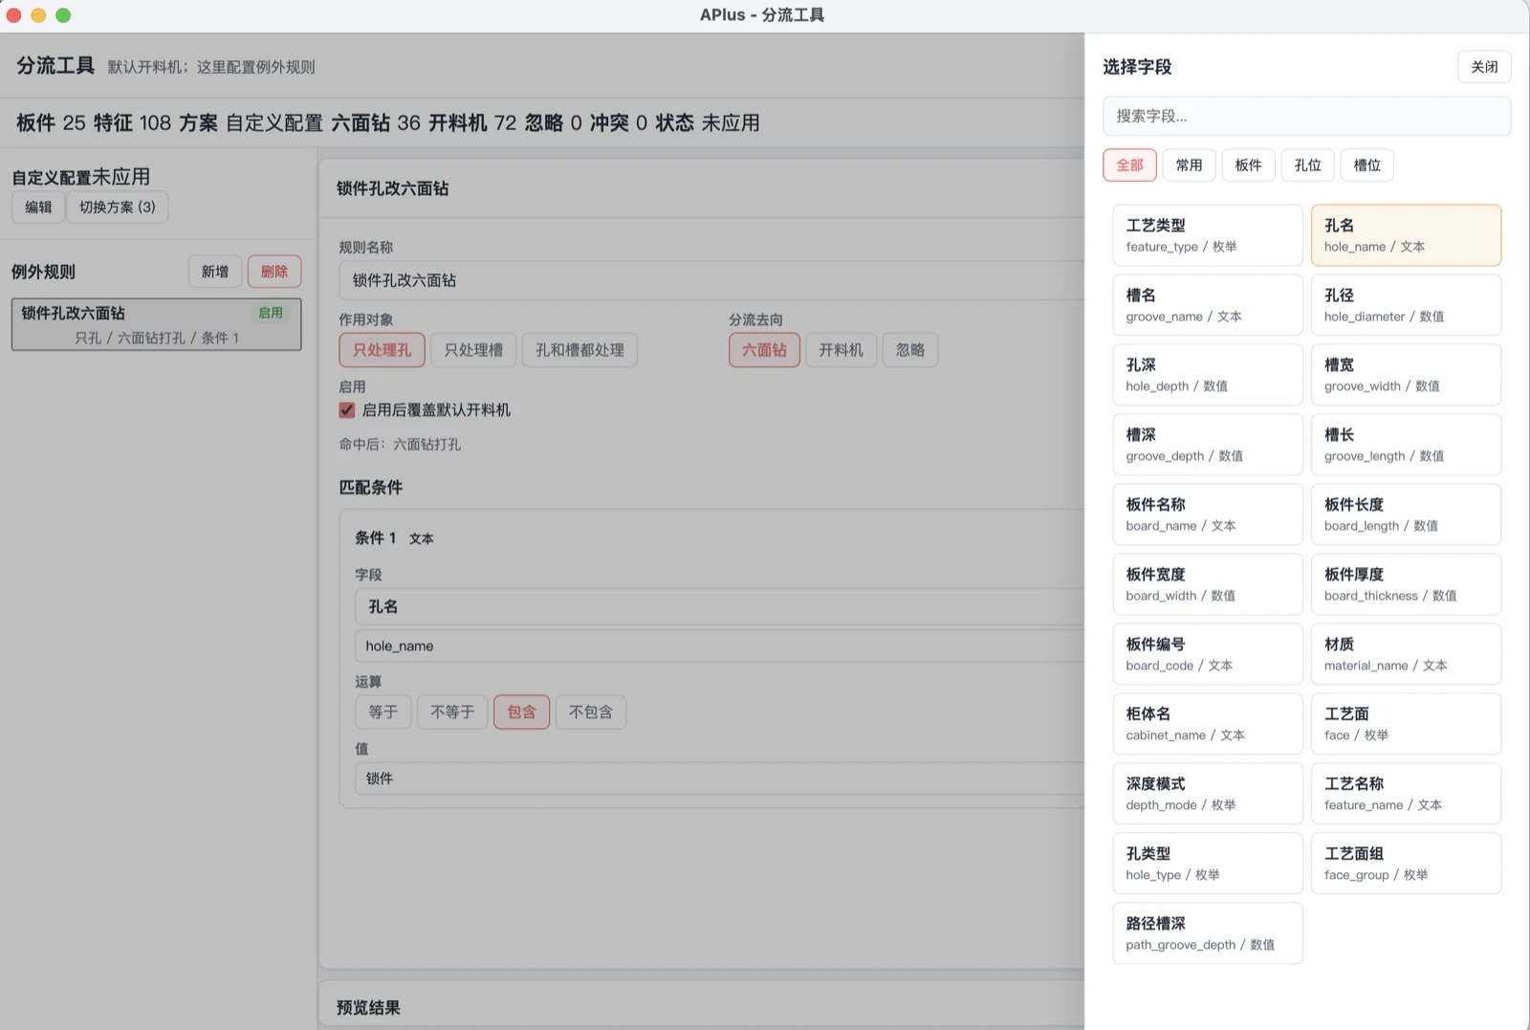Switch to the 常用 filter tab

tap(1189, 165)
